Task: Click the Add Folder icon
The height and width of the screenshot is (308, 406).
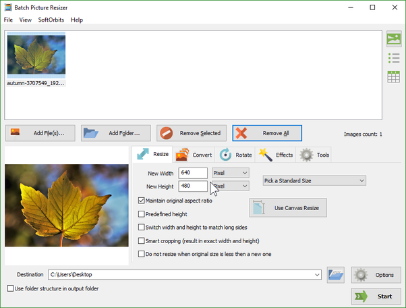Action: [90, 133]
